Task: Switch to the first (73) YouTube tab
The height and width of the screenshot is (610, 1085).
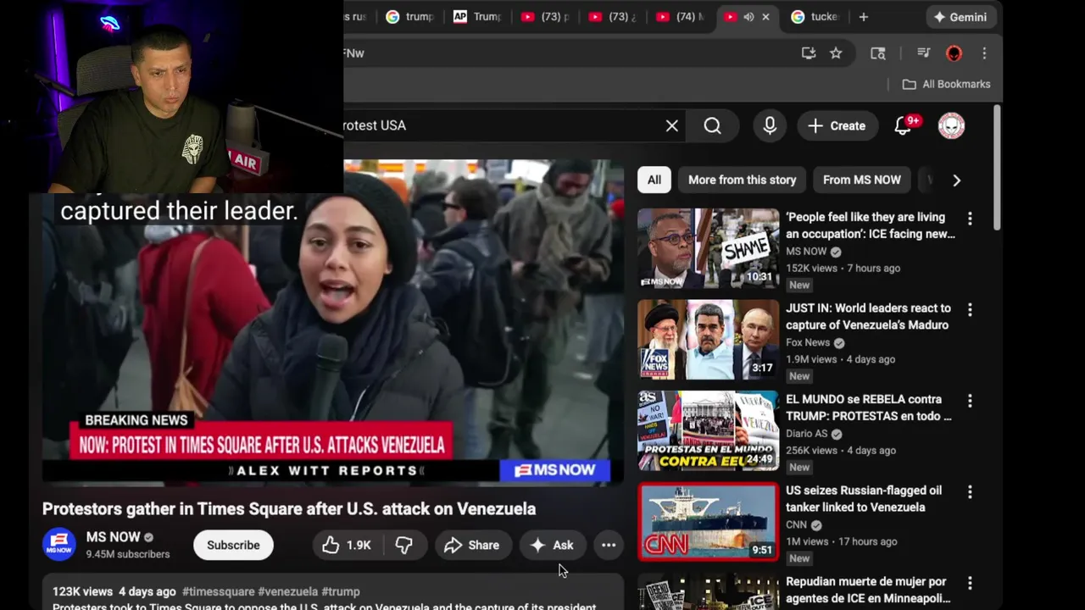Action: tap(545, 17)
